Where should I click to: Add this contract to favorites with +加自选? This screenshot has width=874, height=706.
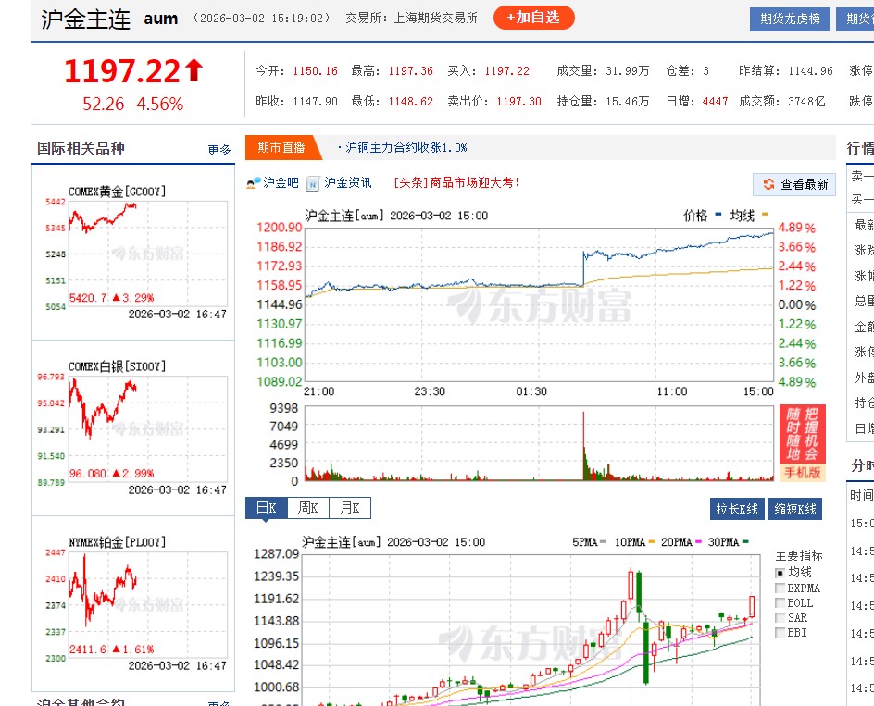coord(533,17)
